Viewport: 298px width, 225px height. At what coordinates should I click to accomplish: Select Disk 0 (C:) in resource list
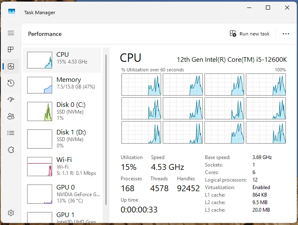[62, 111]
